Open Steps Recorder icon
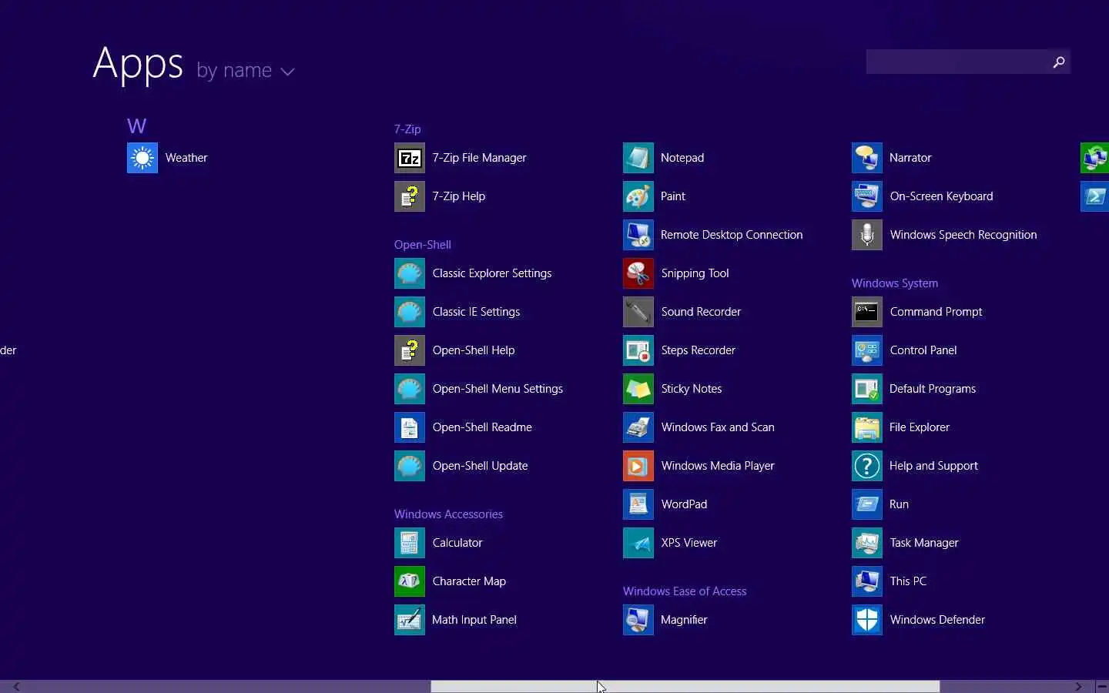Screen dimensions: 1109x693 tap(638, 350)
